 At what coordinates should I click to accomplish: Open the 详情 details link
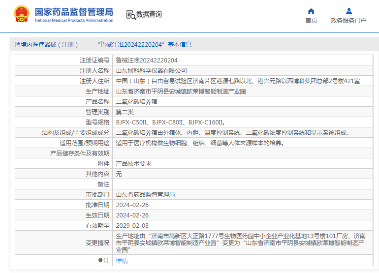(x=122, y=261)
